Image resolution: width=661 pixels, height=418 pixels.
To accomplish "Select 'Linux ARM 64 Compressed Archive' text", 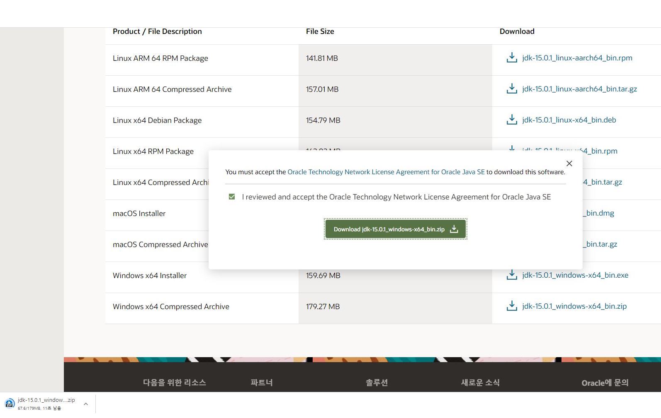I will [x=172, y=89].
